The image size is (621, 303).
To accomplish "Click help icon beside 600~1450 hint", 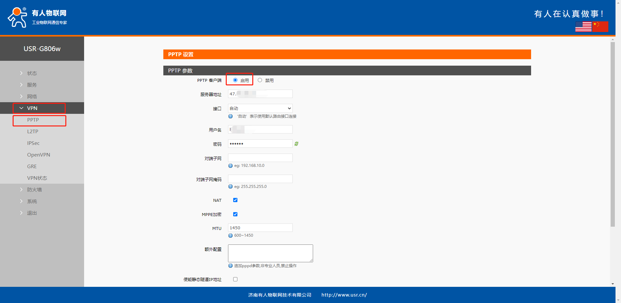I will tap(230, 235).
